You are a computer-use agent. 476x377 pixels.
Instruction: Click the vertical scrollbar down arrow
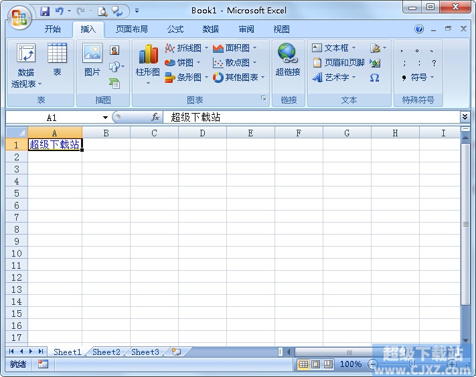pyautogui.click(x=465, y=340)
